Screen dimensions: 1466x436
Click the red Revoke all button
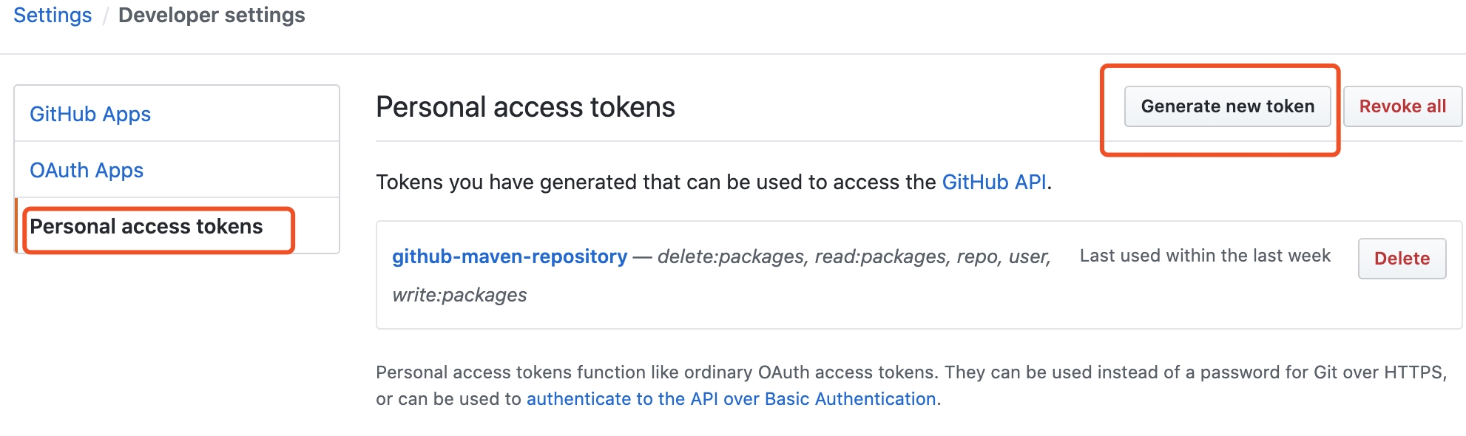[1402, 106]
